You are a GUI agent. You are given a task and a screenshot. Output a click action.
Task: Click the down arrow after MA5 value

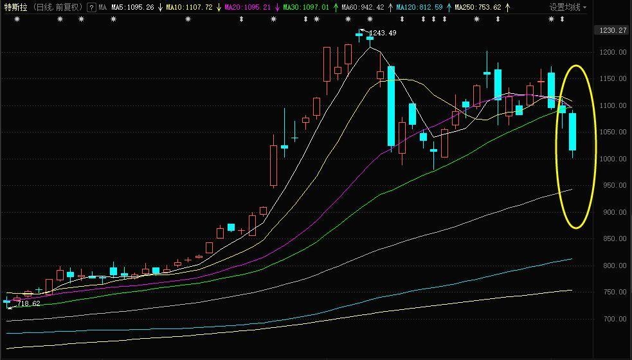point(159,8)
